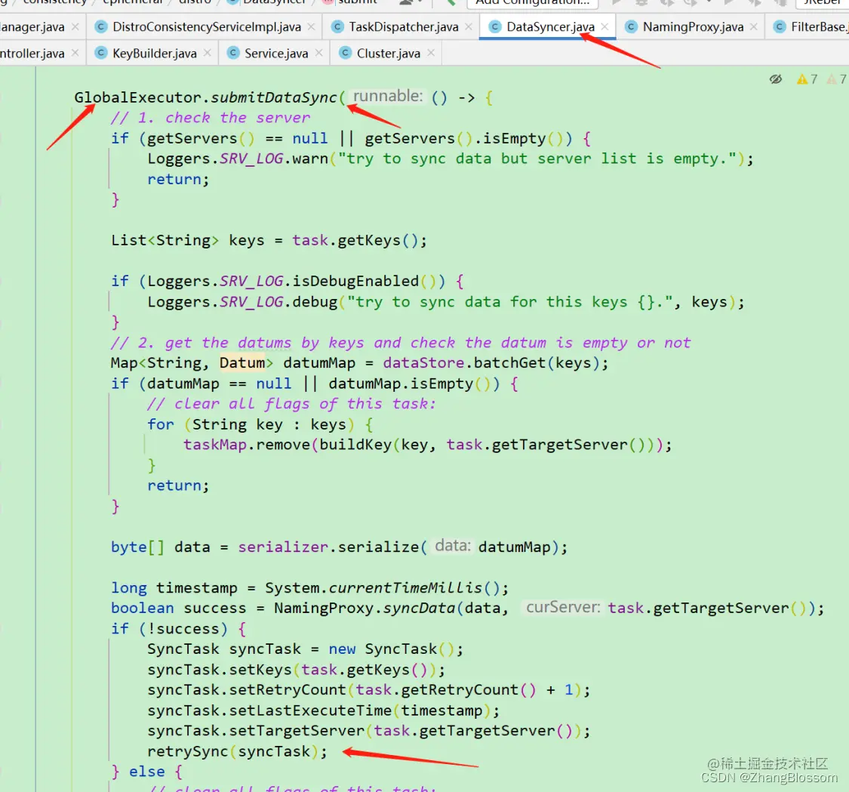Viewport: 849px width, 792px height.
Task: Click the 'List<String> keys' declaration
Action: click(x=188, y=240)
